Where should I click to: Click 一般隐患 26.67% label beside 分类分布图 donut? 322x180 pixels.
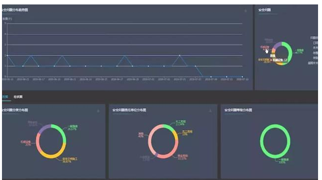(x=73, y=128)
